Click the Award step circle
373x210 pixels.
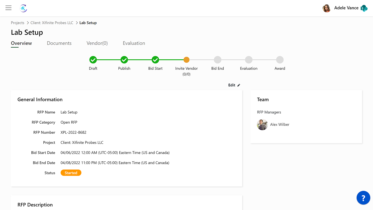point(280,60)
